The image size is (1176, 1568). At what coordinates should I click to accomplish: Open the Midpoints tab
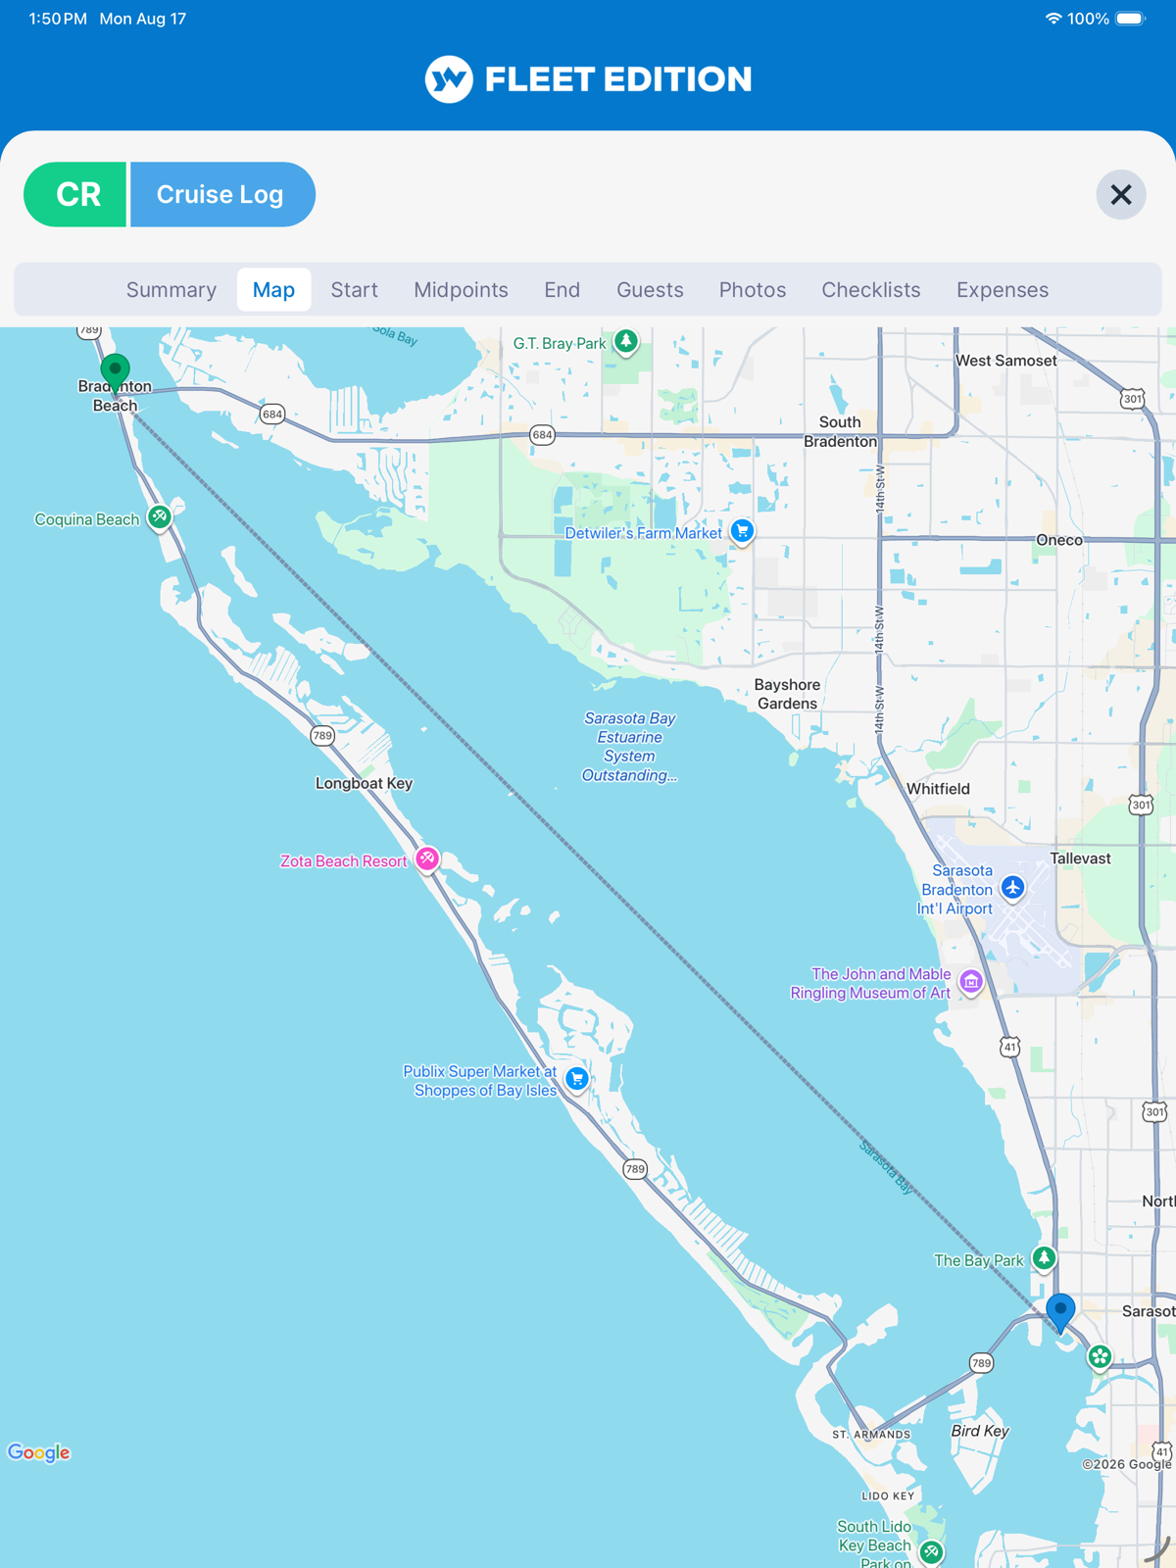(x=461, y=290)
